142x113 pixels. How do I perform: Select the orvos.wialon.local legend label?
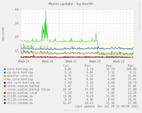(x=23, y=93)
